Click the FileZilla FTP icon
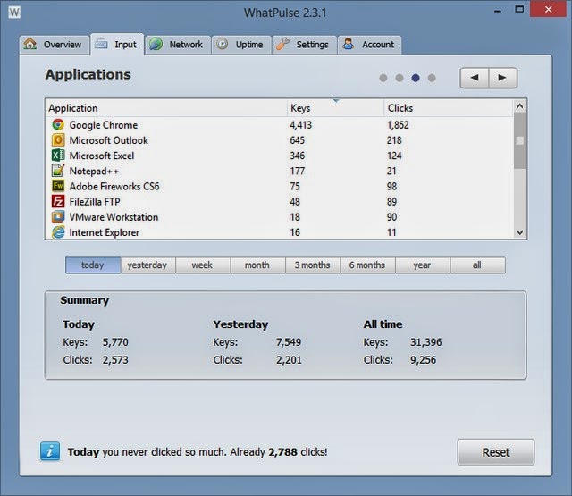This screenshot has height=496, width=572. [58, 201]
